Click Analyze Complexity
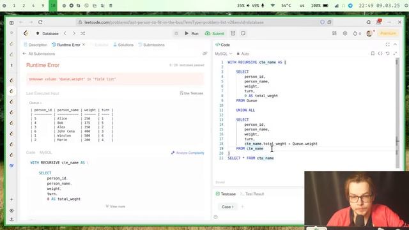The height and width of the screenshot is (230, 409). click(187, 153)
